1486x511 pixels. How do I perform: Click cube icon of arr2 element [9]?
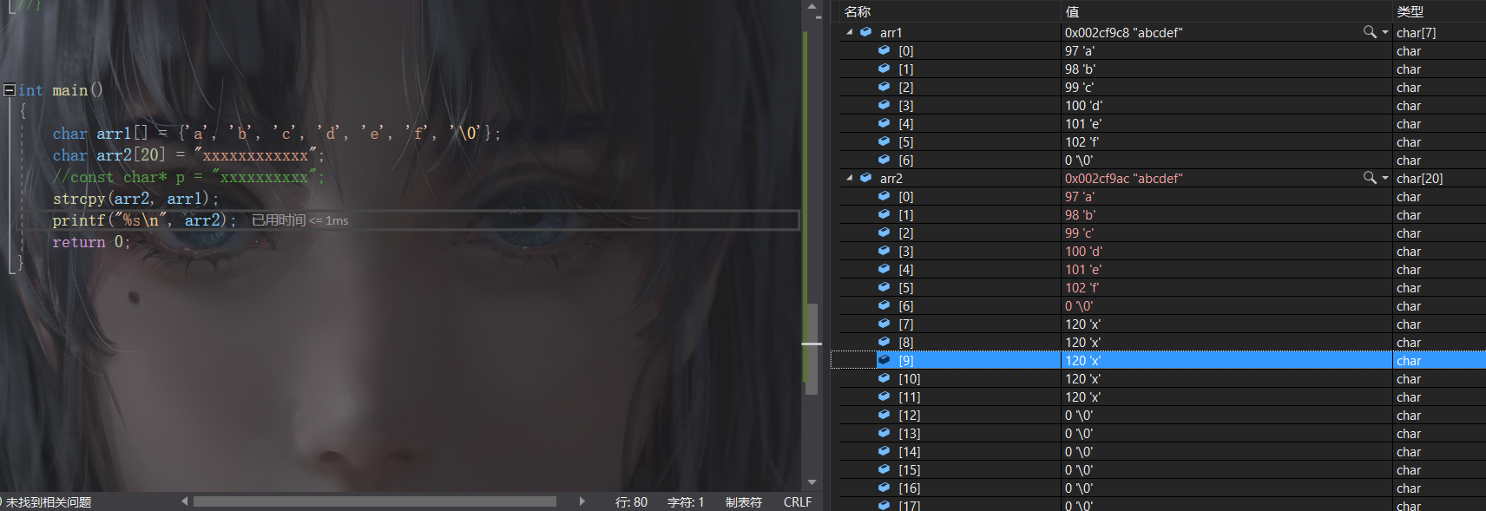tap(884, 360)
